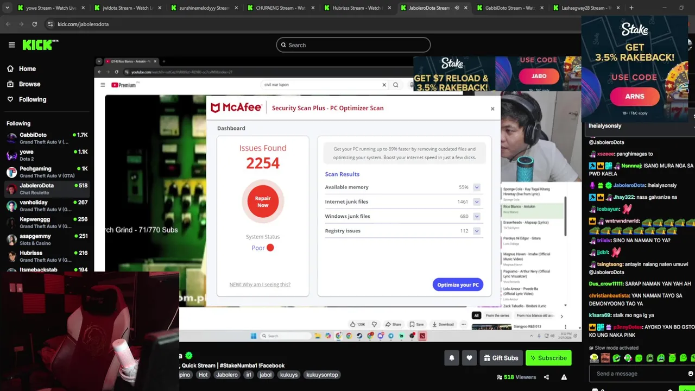Image resolution: width=695 pixels, height=391 pixels.
Task: Select the 'All' filter chip
Action: point(476,316)
